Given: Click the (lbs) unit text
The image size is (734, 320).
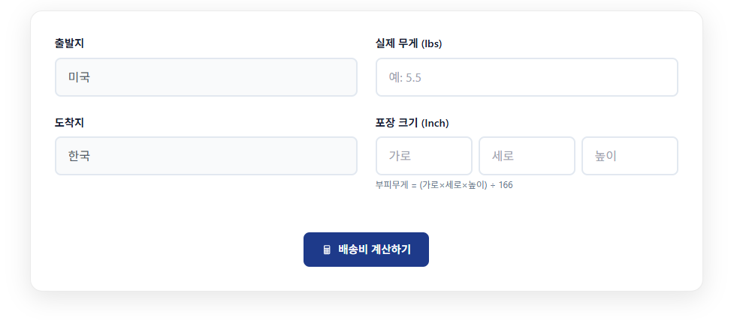Looking at the screenshot, I should pyautogui.click(x=432, y=43).
